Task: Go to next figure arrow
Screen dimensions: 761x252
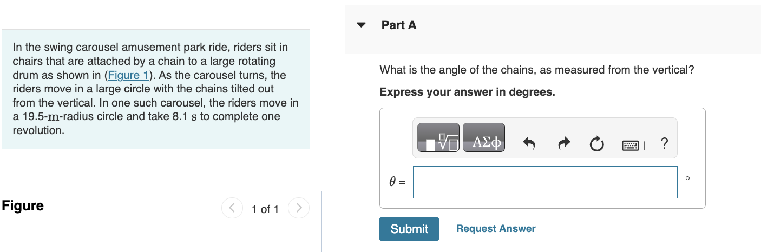Action: click(x=298, y=208)
